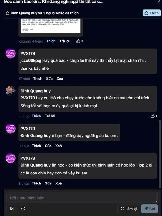Click the image attachment icon below comment box
This screenshot has height=216, width=162.
pos(12,208)
